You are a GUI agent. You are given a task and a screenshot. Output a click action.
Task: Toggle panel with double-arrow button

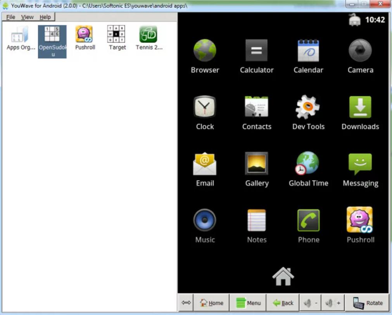tap(186, 303)
